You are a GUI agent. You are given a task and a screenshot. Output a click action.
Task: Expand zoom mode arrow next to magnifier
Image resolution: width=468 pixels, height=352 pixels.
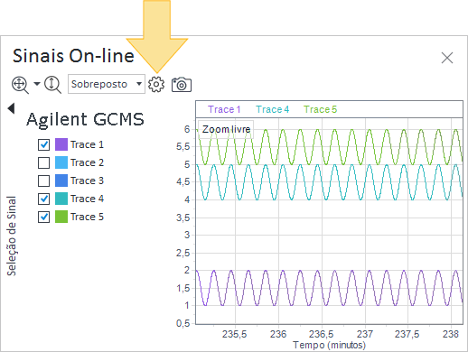37,84
